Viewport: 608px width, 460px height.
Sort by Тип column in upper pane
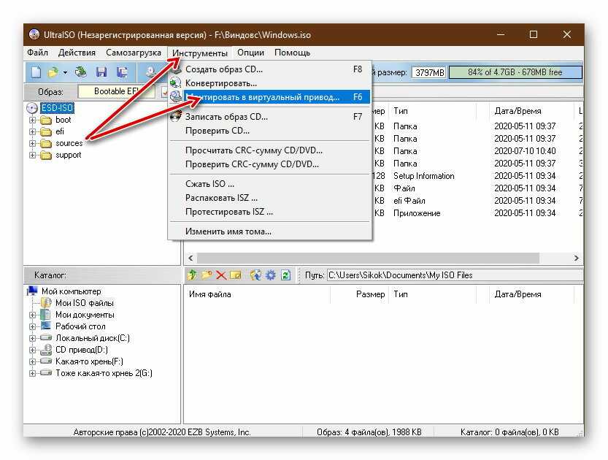[432, 111]
